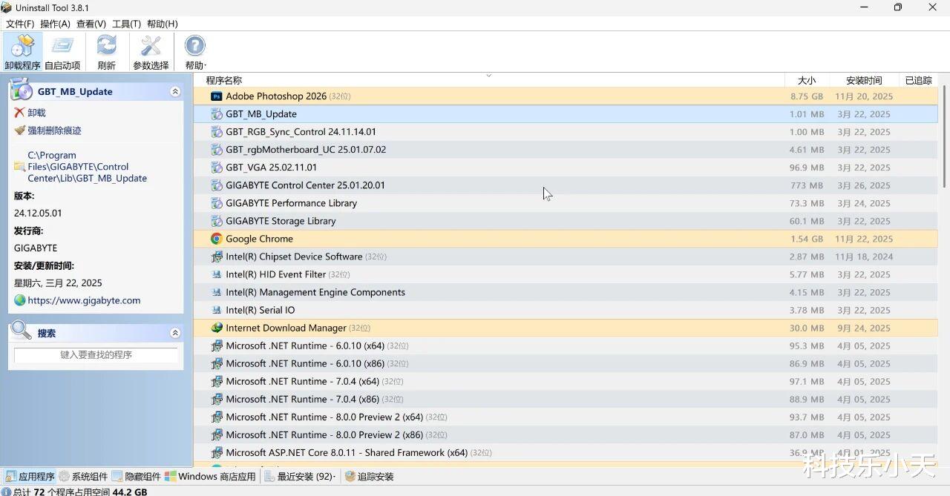Click the red X 卸载 icon in sidebar
This screenshot has height=496, width=950.
point(19,113)
